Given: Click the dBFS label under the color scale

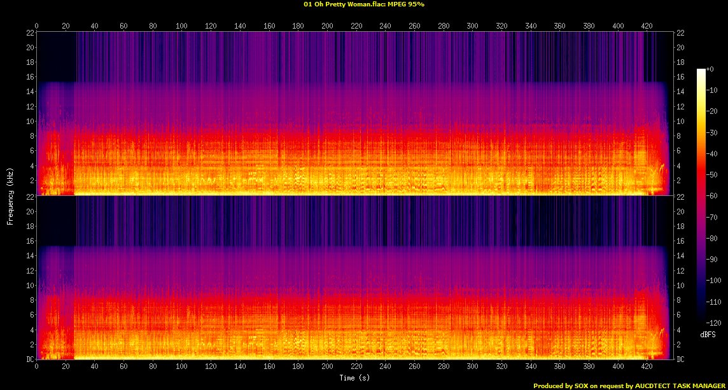Looking at the screenshot, I should [707, 335].
